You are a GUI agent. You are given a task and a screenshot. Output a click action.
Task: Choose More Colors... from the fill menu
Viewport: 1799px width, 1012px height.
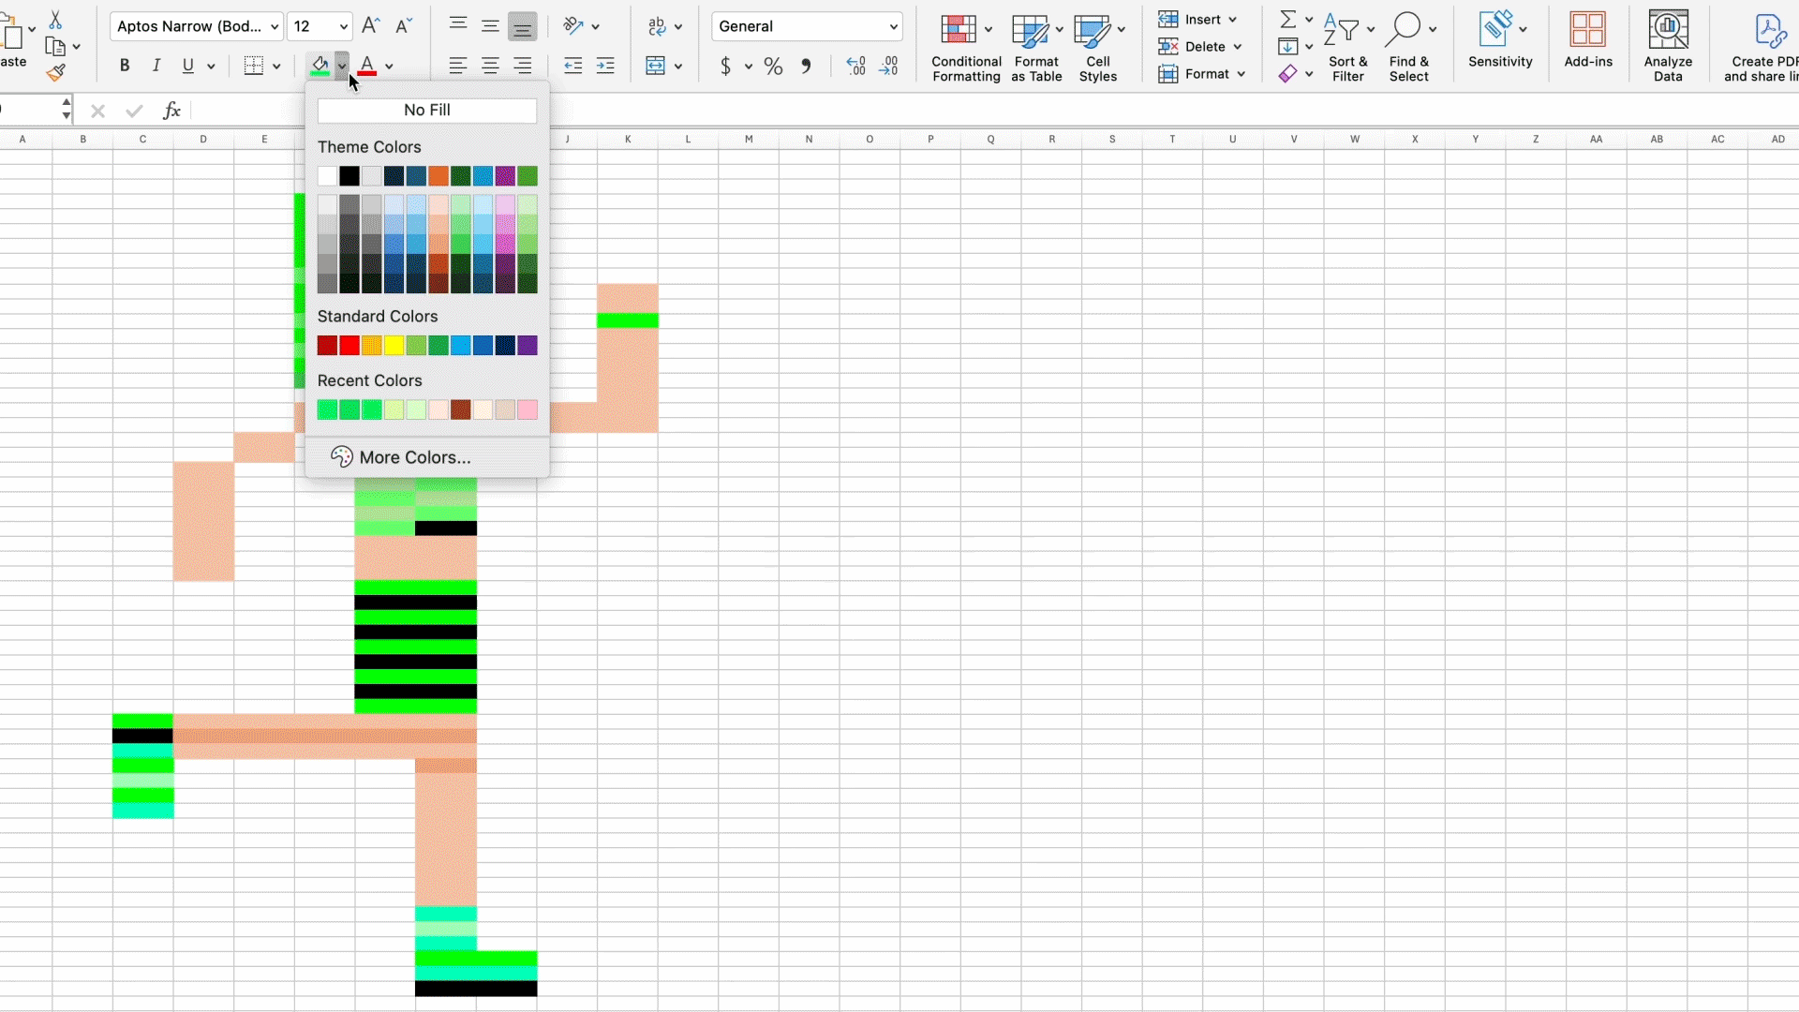point(414,457)
